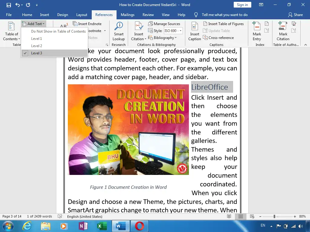The image size is (310, 232).
Task: Open the Help tab
Action: (181, 15)
